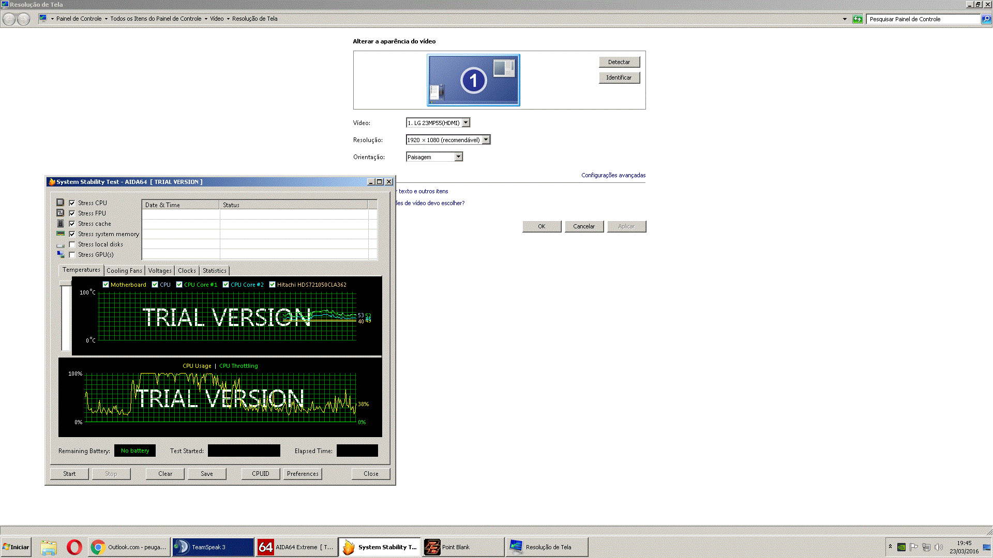Click the Pesquisar Painel de Controle search field
Screen dimensions: 993x558
pos(923,19)
